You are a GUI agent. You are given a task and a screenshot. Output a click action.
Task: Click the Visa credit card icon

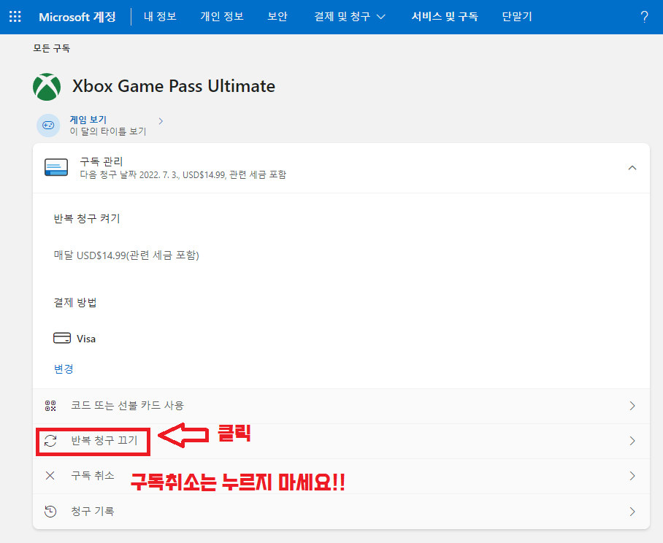pyautogui.click(x=62, y=338)
